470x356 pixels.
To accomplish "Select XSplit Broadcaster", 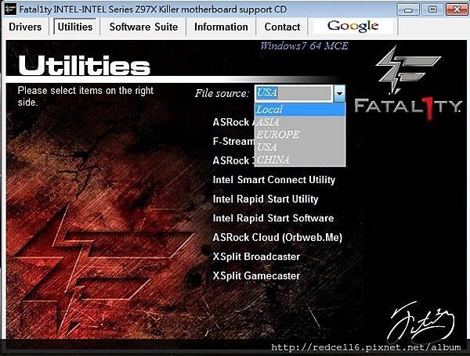I will point(256,257).
